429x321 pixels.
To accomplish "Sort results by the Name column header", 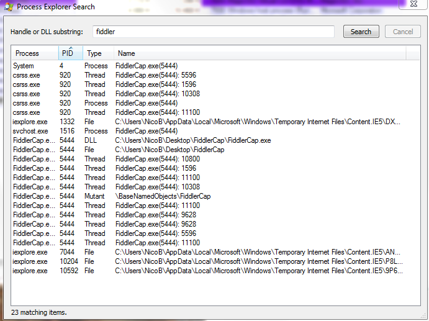I will tap(260, 53).
